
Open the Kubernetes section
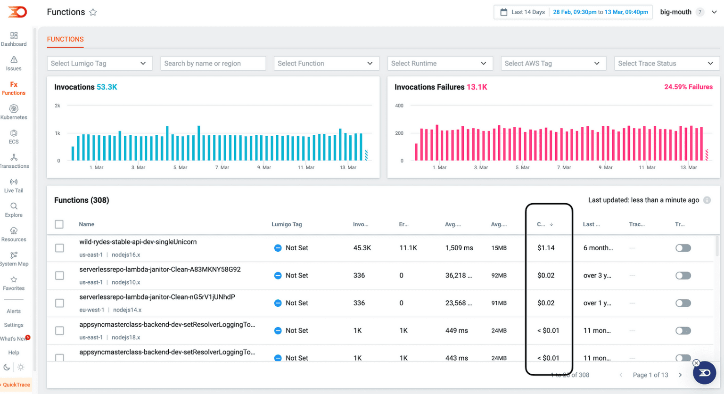pyautogui.click(x=14, y=112)
